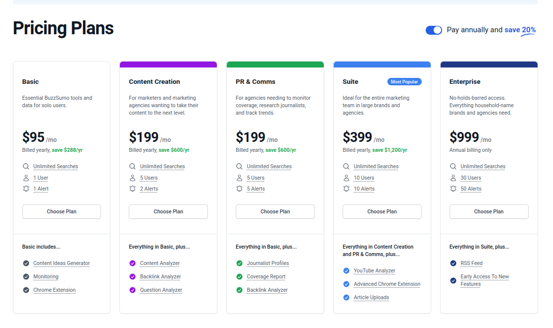This screenshot has width=553, height=328.
Task: Click green checkmark beside Journalist Profiles
Action: pyautogui.click(x=240, y=263)
